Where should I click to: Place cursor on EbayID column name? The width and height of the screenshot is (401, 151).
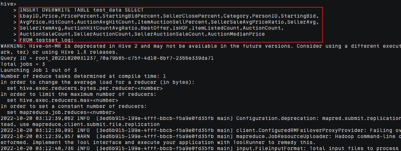coord(30,16)
